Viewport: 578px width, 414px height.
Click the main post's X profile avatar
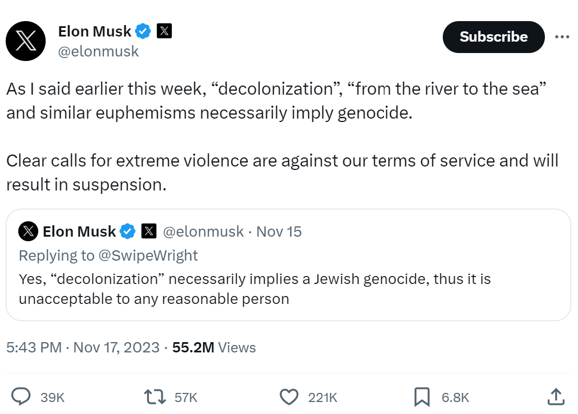26,41
